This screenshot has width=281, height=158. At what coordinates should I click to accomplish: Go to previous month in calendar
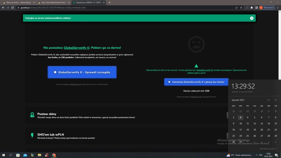269,100
